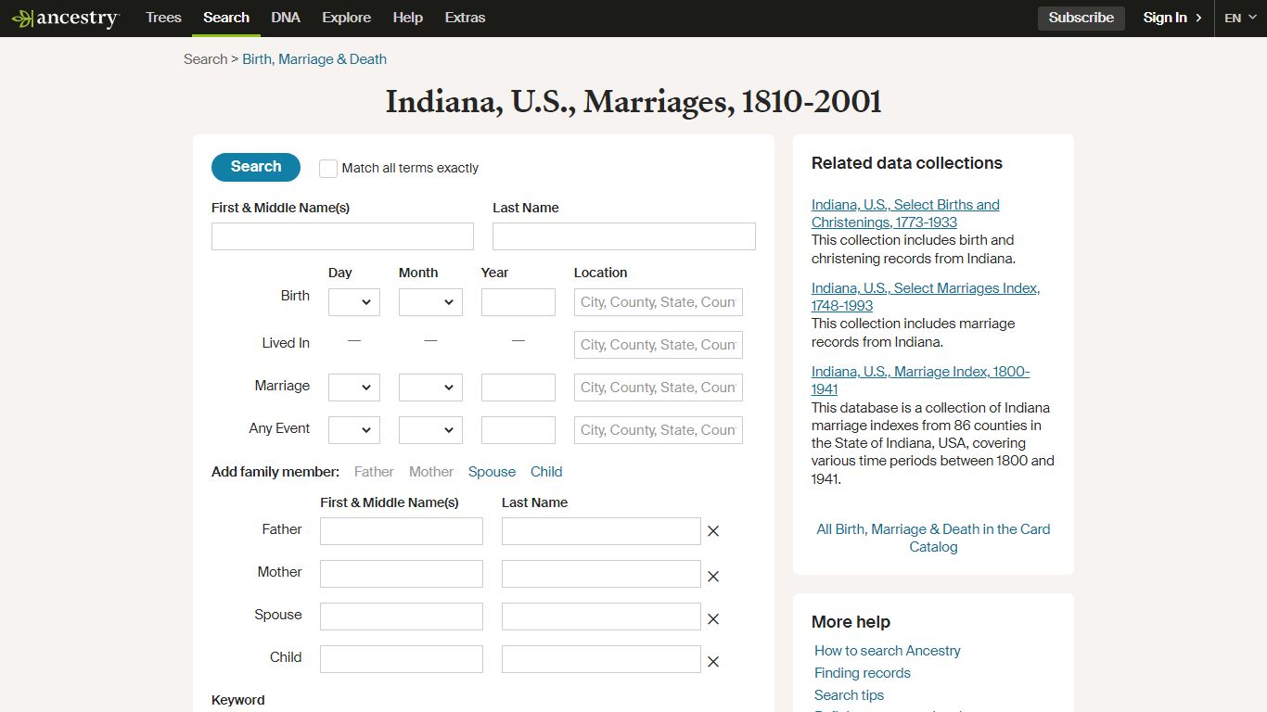The height and width of the screenshot is (712, 1267).
Task: Open the DNA menu
Action: pos(286,18)
